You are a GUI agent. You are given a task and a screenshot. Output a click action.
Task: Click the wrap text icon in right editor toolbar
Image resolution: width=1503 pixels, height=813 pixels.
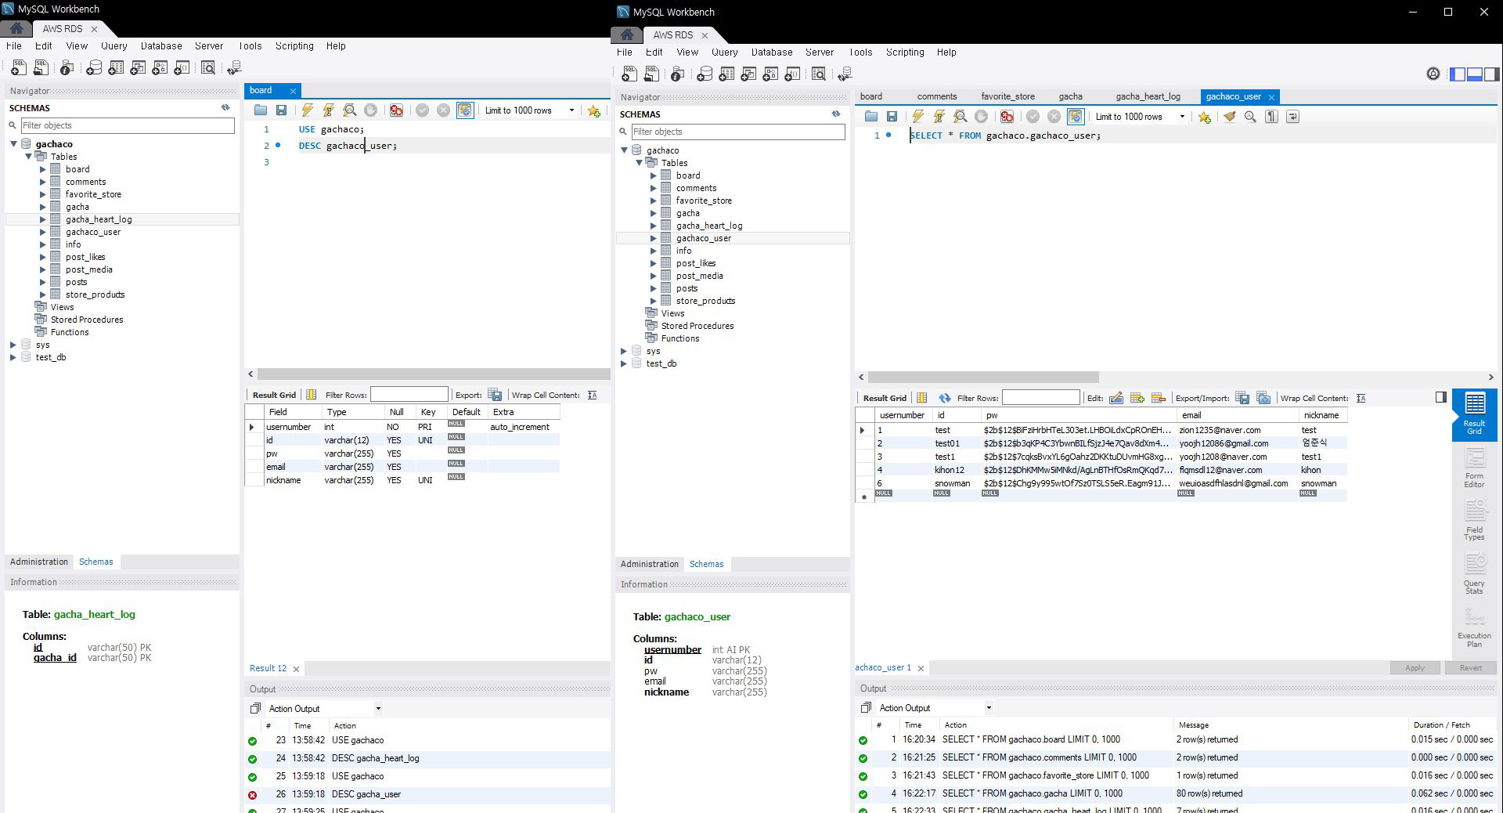click(x=1292, y=117)
